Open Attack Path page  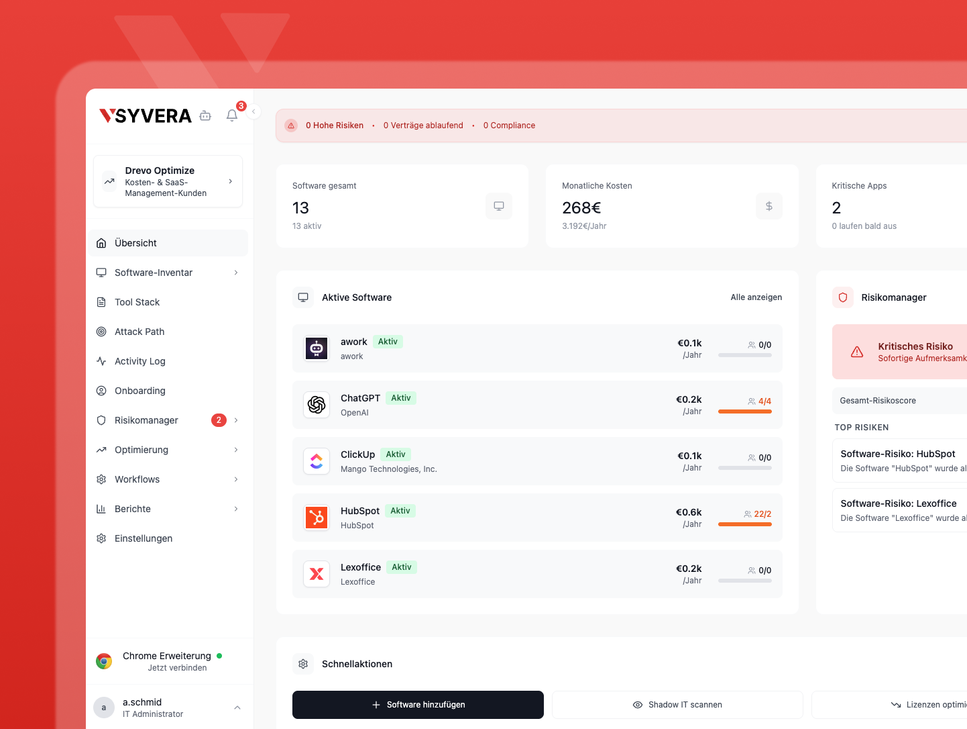click(168, 332)
